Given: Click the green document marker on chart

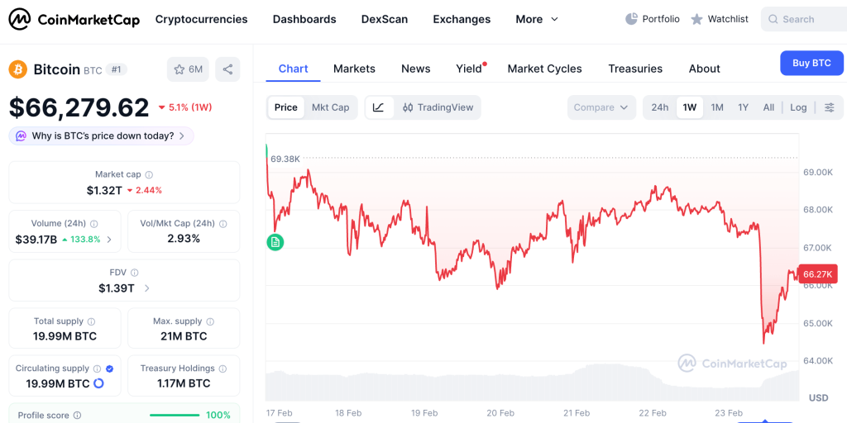Looking at the screenshot, I should tap(275, 242).
